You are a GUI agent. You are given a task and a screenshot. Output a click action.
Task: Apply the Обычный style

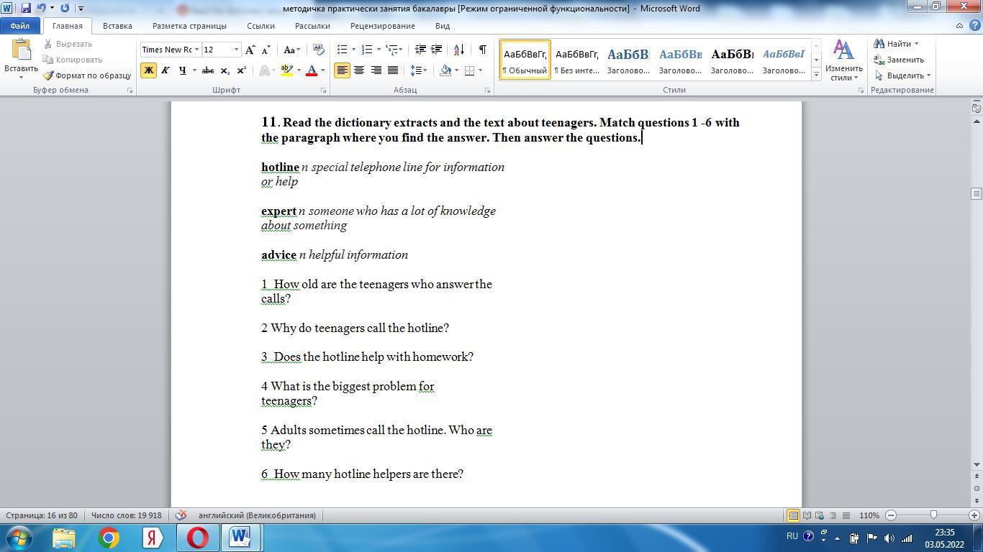point(525,60)
